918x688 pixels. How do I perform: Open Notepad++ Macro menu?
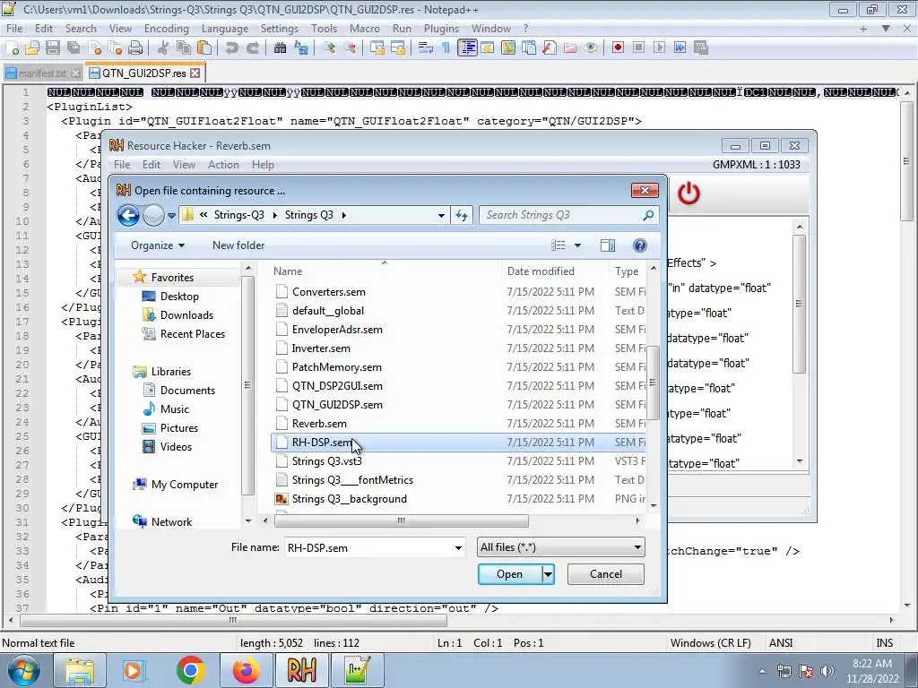364,29
